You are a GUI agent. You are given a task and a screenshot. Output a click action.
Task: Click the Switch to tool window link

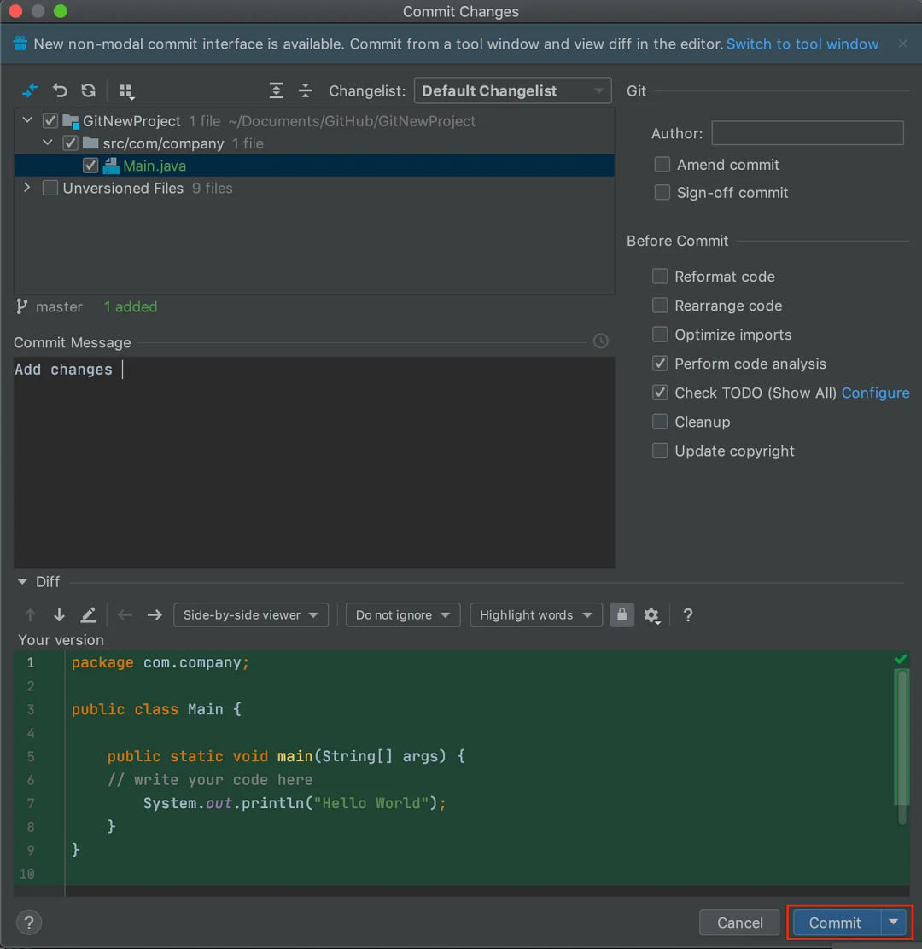point(802,44)
